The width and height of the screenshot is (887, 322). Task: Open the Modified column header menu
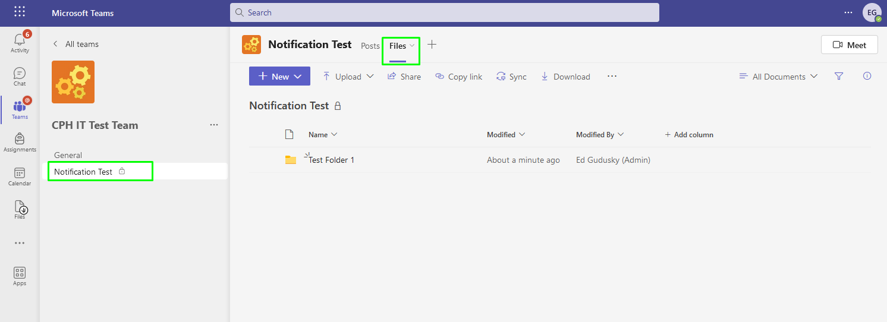(x=506, y=134)
